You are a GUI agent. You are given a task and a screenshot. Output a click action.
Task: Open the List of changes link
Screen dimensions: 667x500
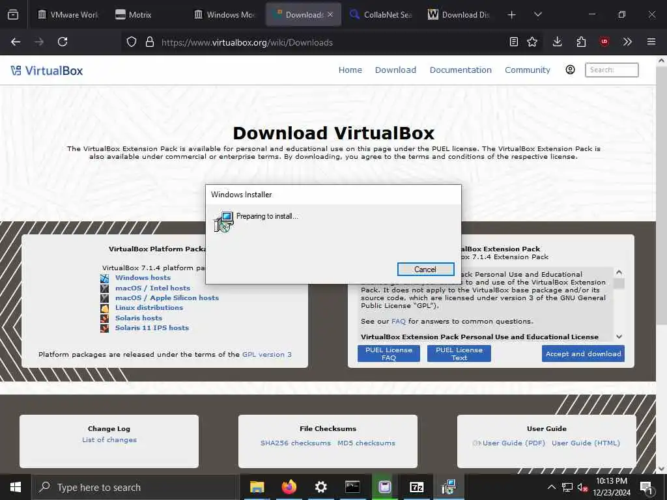click(109, 440)
